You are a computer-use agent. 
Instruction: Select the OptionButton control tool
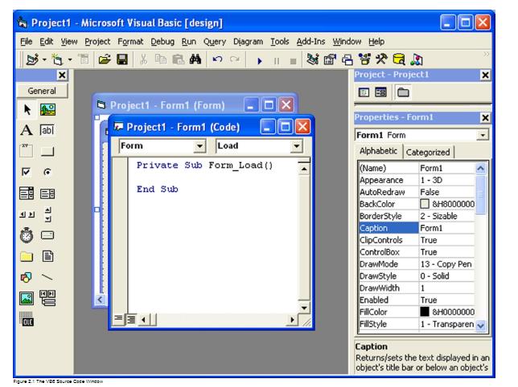coord(47,172)
